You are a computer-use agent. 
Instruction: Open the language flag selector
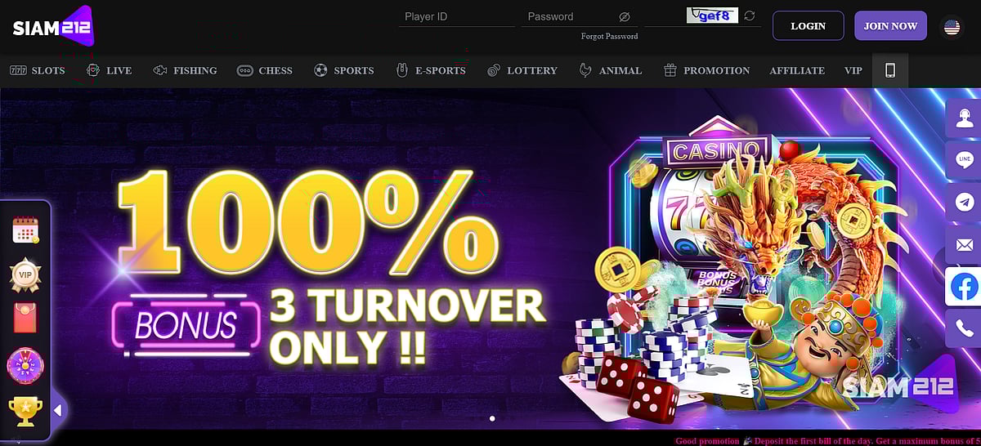952,26
